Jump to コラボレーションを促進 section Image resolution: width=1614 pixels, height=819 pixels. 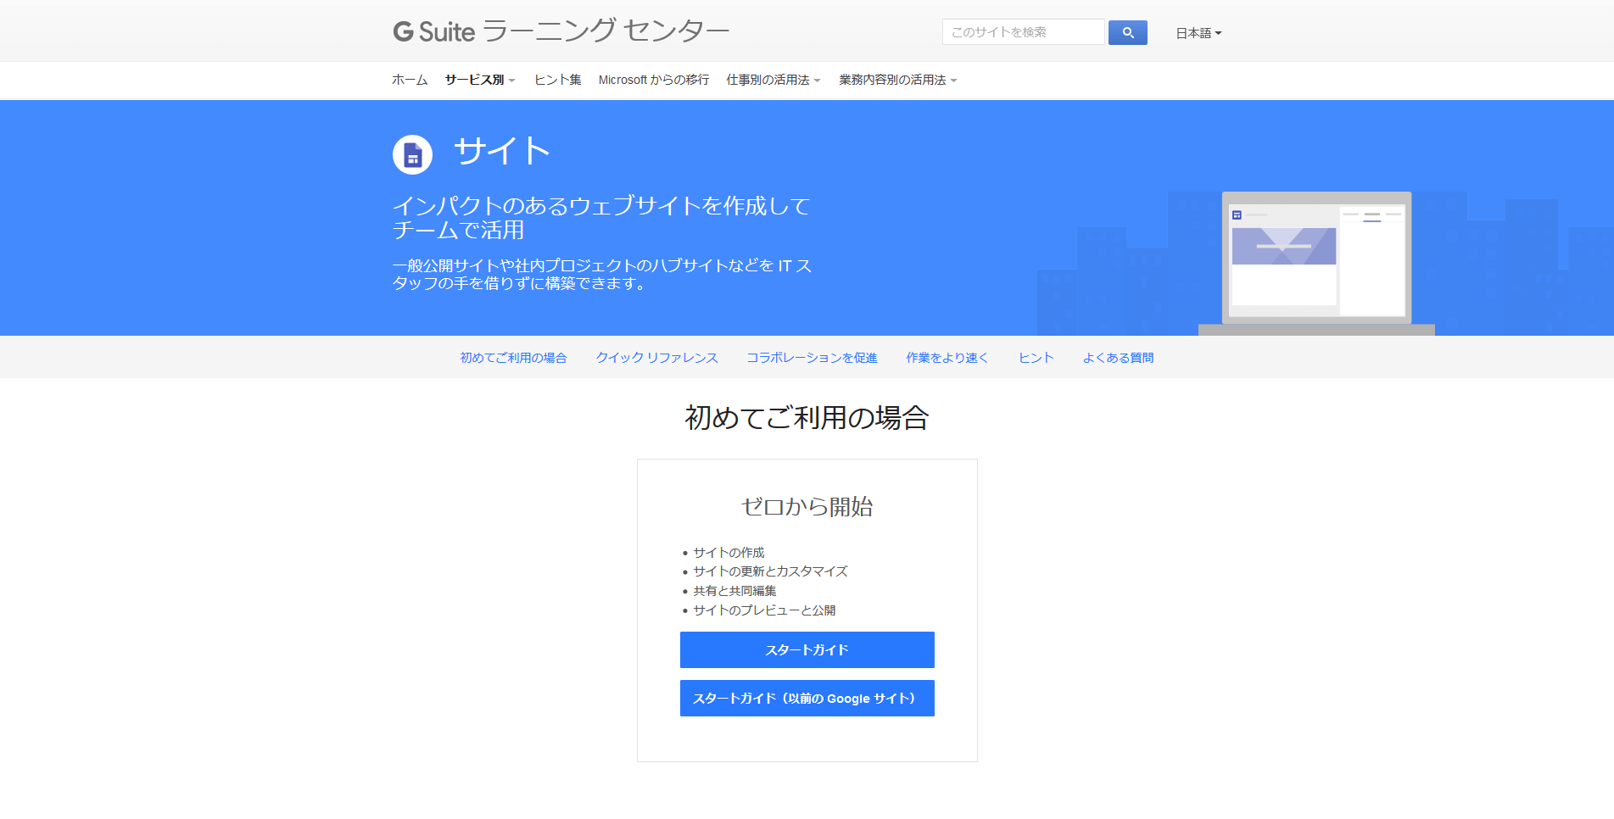(812, 358)
